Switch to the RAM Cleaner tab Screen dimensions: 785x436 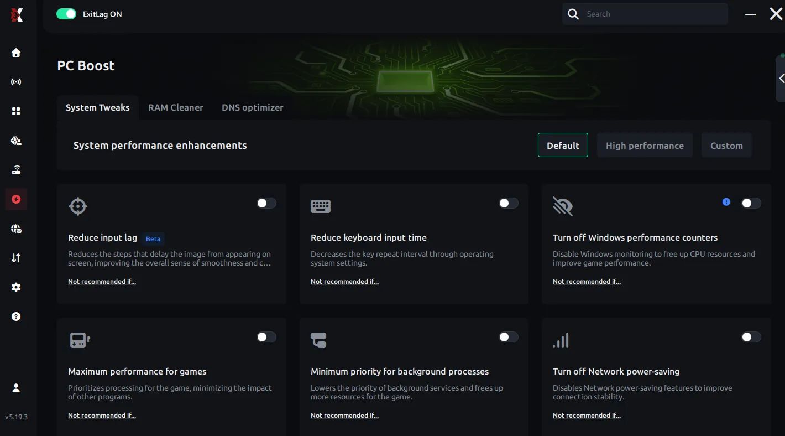[x=175, y=108]
